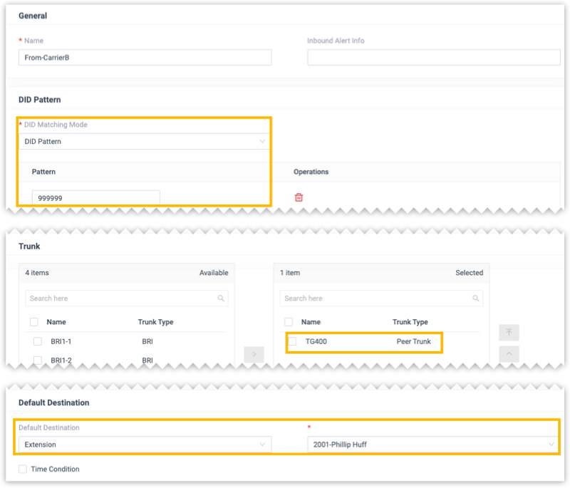Open the 2001-Phillip Huff extension dropdown
The width and height of the screenshot is (570, 488).
pos(433,445)
